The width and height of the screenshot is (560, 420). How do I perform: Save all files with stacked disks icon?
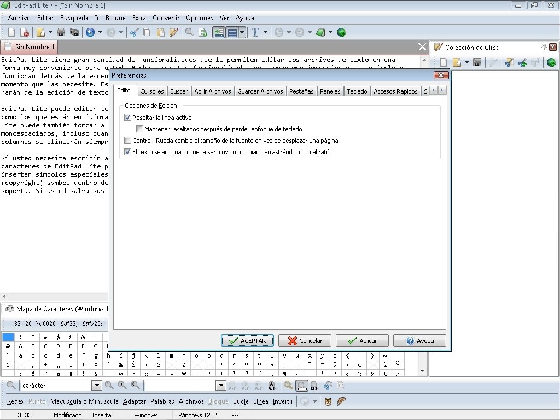point(74,32)
